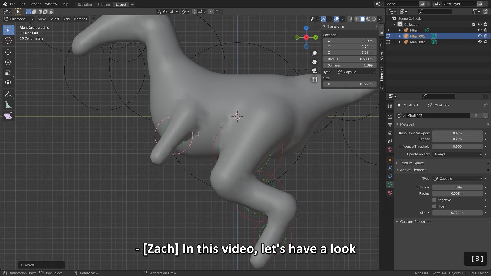Open Object properties tab icon

pos(390,160)
